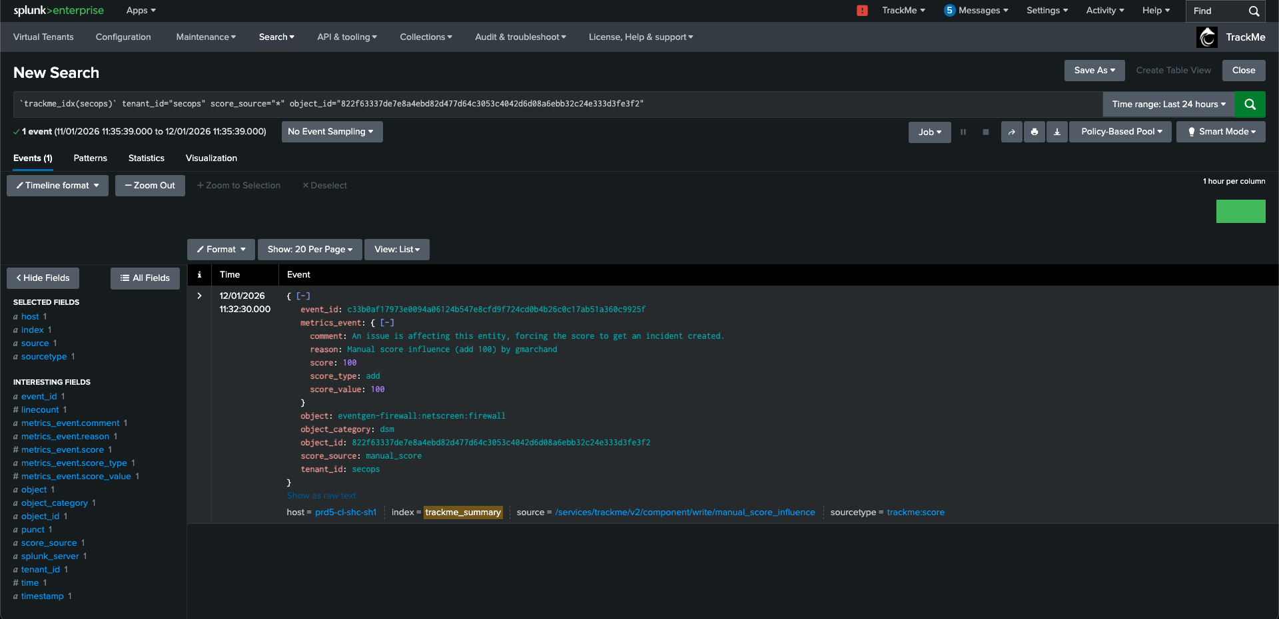Click the share search results icon
Screen dimensions: 1279x619
coord(1011,132)
